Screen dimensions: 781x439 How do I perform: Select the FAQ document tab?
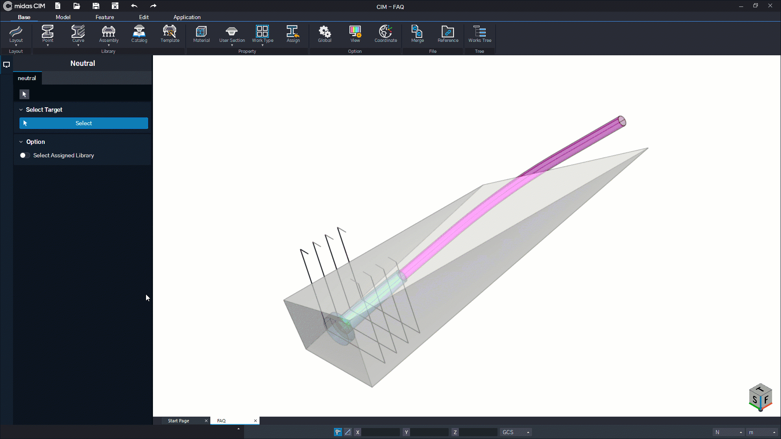pos(221,421)
